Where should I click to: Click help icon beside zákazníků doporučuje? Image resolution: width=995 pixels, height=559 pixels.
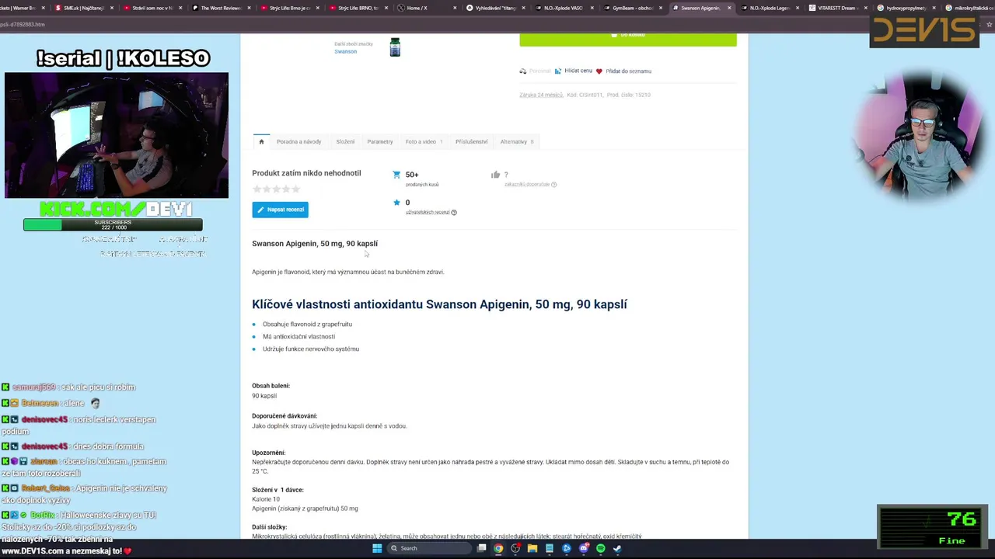[553, 185]
